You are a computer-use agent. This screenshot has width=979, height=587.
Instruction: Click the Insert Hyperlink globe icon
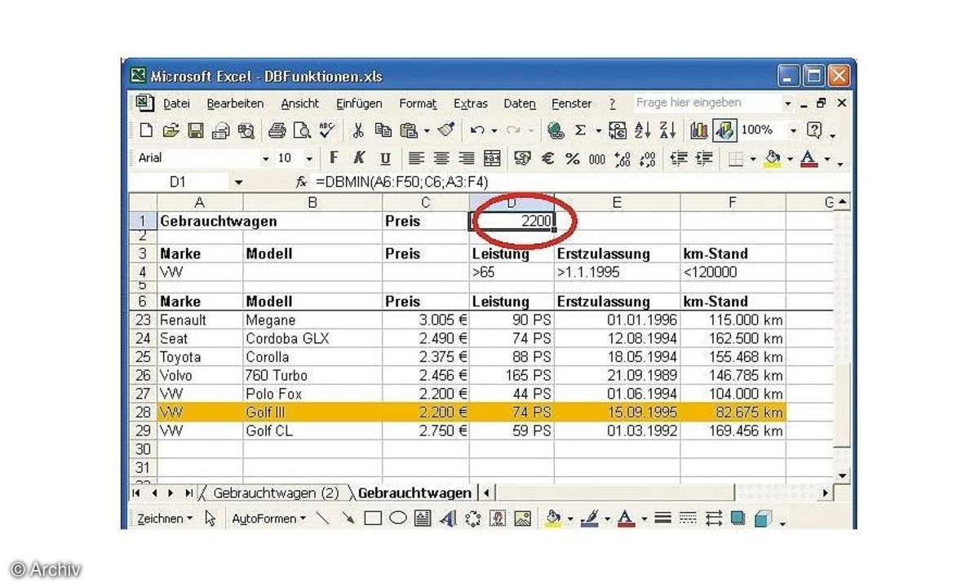pos(556,130)
